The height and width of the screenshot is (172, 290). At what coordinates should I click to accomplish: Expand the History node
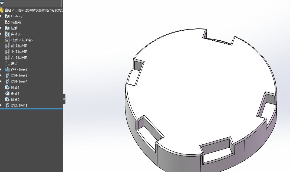[x=1, y=16]
